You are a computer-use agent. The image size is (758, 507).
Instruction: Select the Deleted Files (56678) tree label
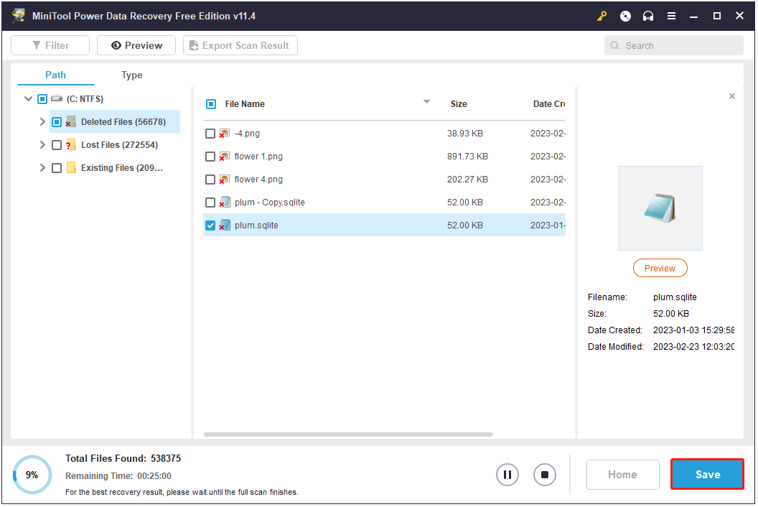123,122
